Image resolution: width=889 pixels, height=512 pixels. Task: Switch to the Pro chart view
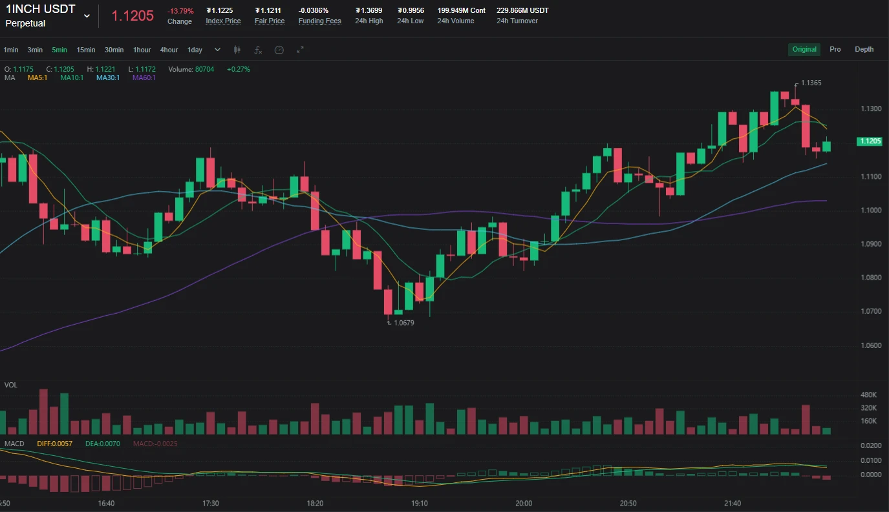pyautogui.click(x=835, y=49)
